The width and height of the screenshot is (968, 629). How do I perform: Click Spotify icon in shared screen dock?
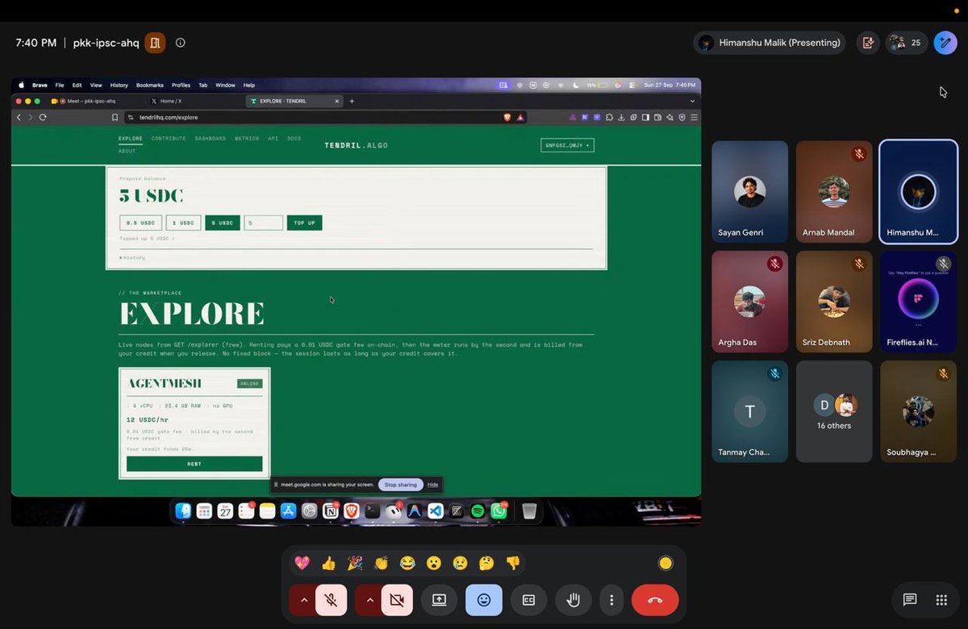click(478, 510)
